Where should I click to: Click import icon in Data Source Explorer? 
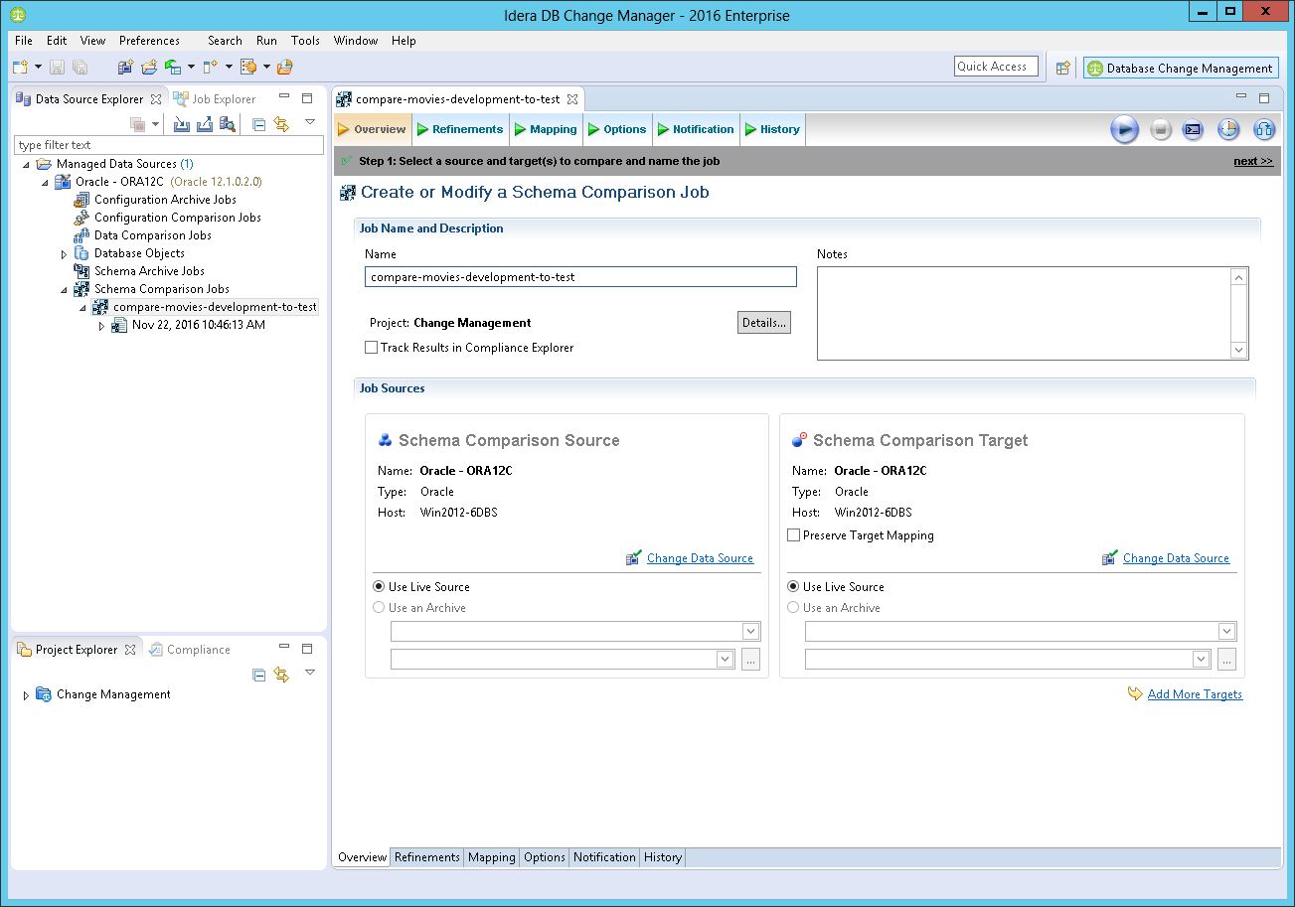pyautogui.click(x=182, y=124)
